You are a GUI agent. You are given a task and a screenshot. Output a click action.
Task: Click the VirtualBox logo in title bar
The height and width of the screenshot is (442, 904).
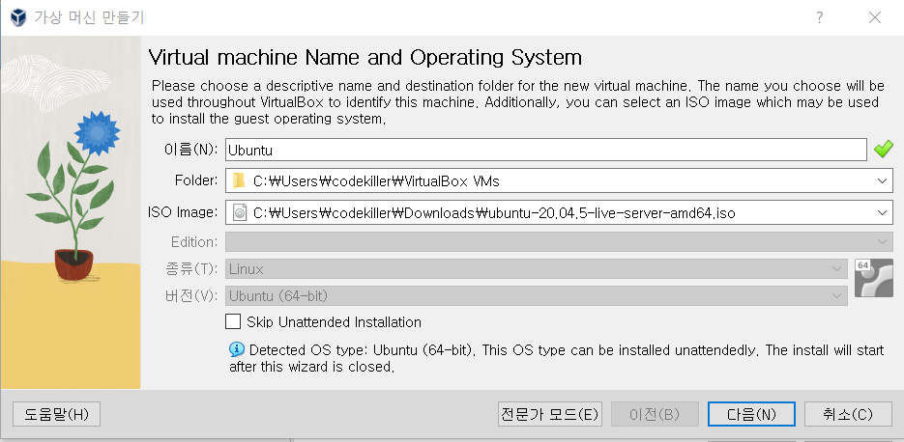(18, 17)
